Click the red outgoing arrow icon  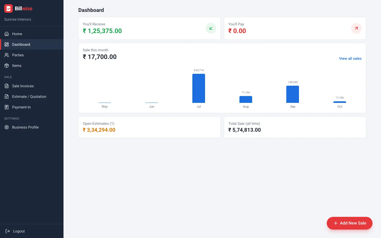click(356, 28)
